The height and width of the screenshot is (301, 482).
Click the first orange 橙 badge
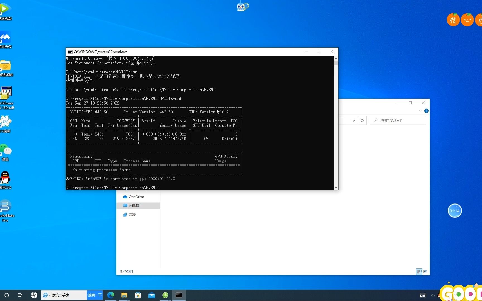coord(453,20)
